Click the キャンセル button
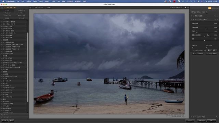This screenshot has width=219, height=123. (x=202, y=121)
